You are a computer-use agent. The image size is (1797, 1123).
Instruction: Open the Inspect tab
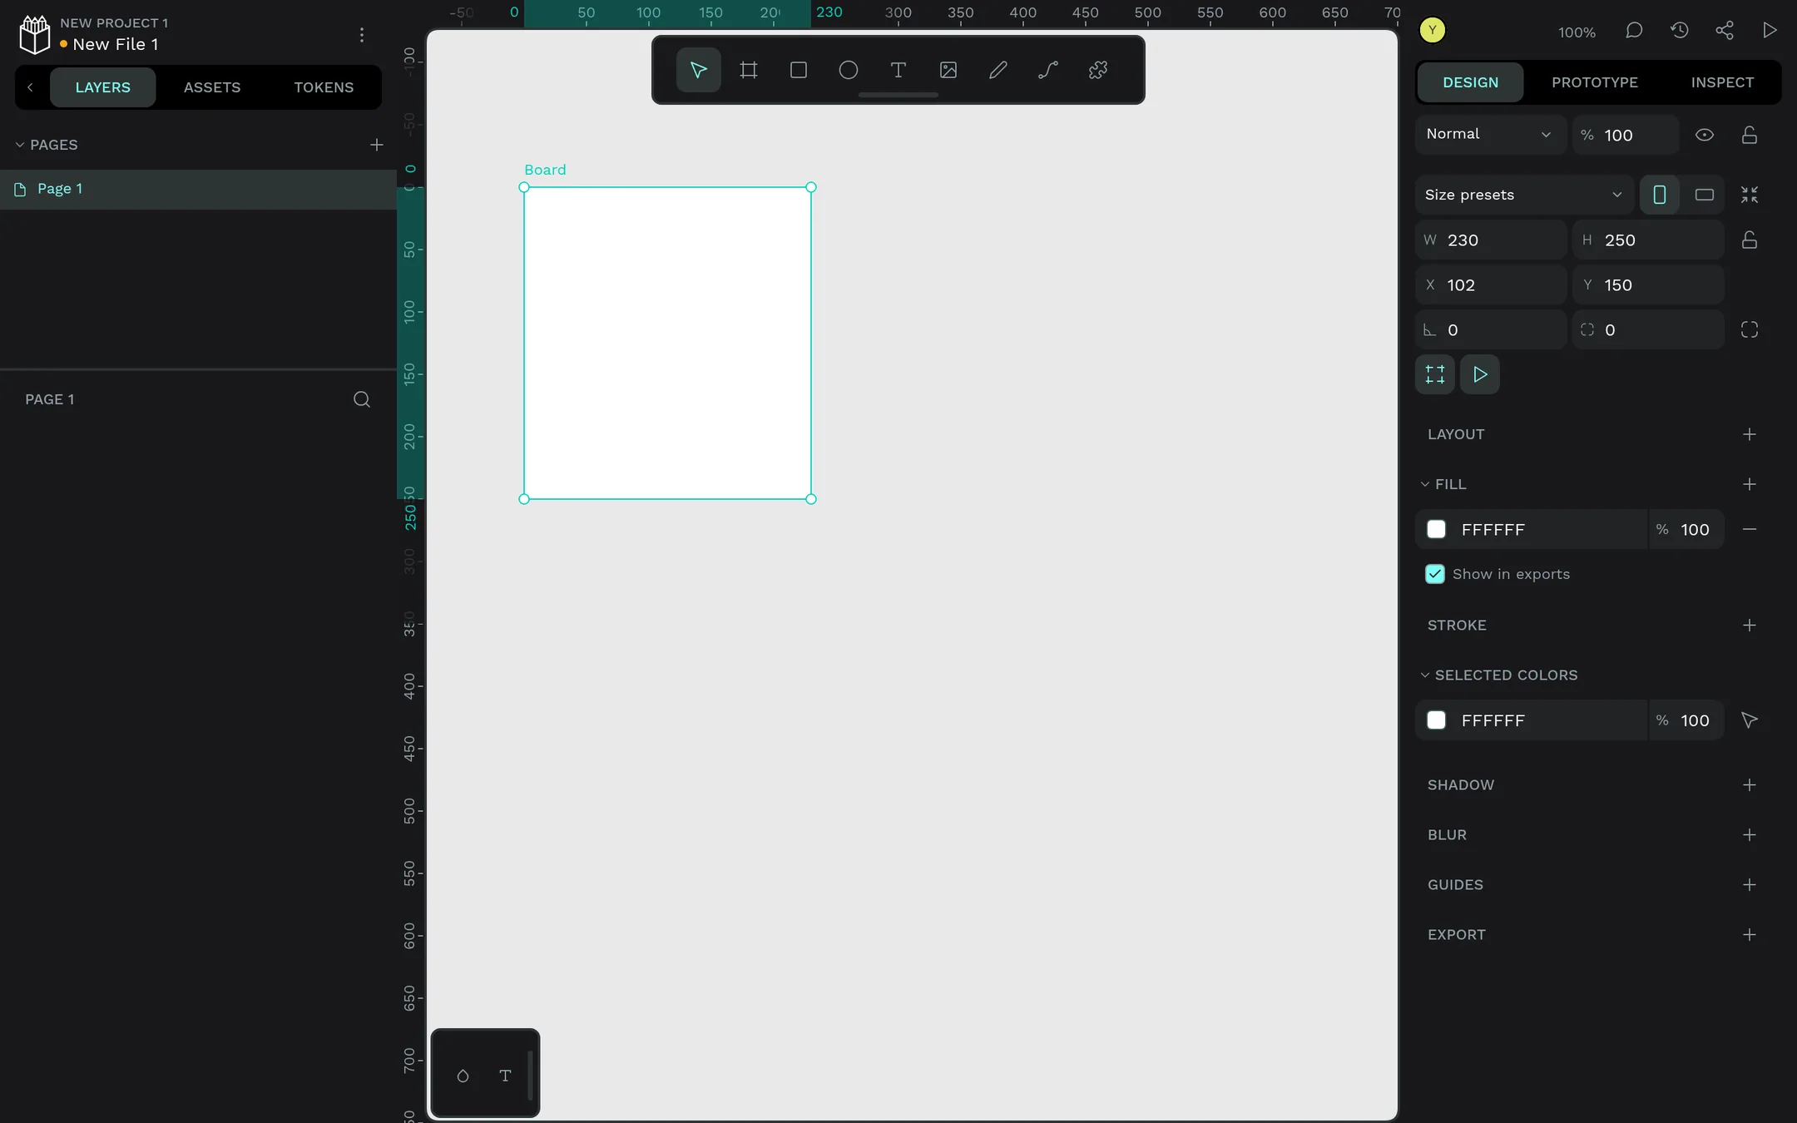pyautogui.click(x=1721, y=82)
